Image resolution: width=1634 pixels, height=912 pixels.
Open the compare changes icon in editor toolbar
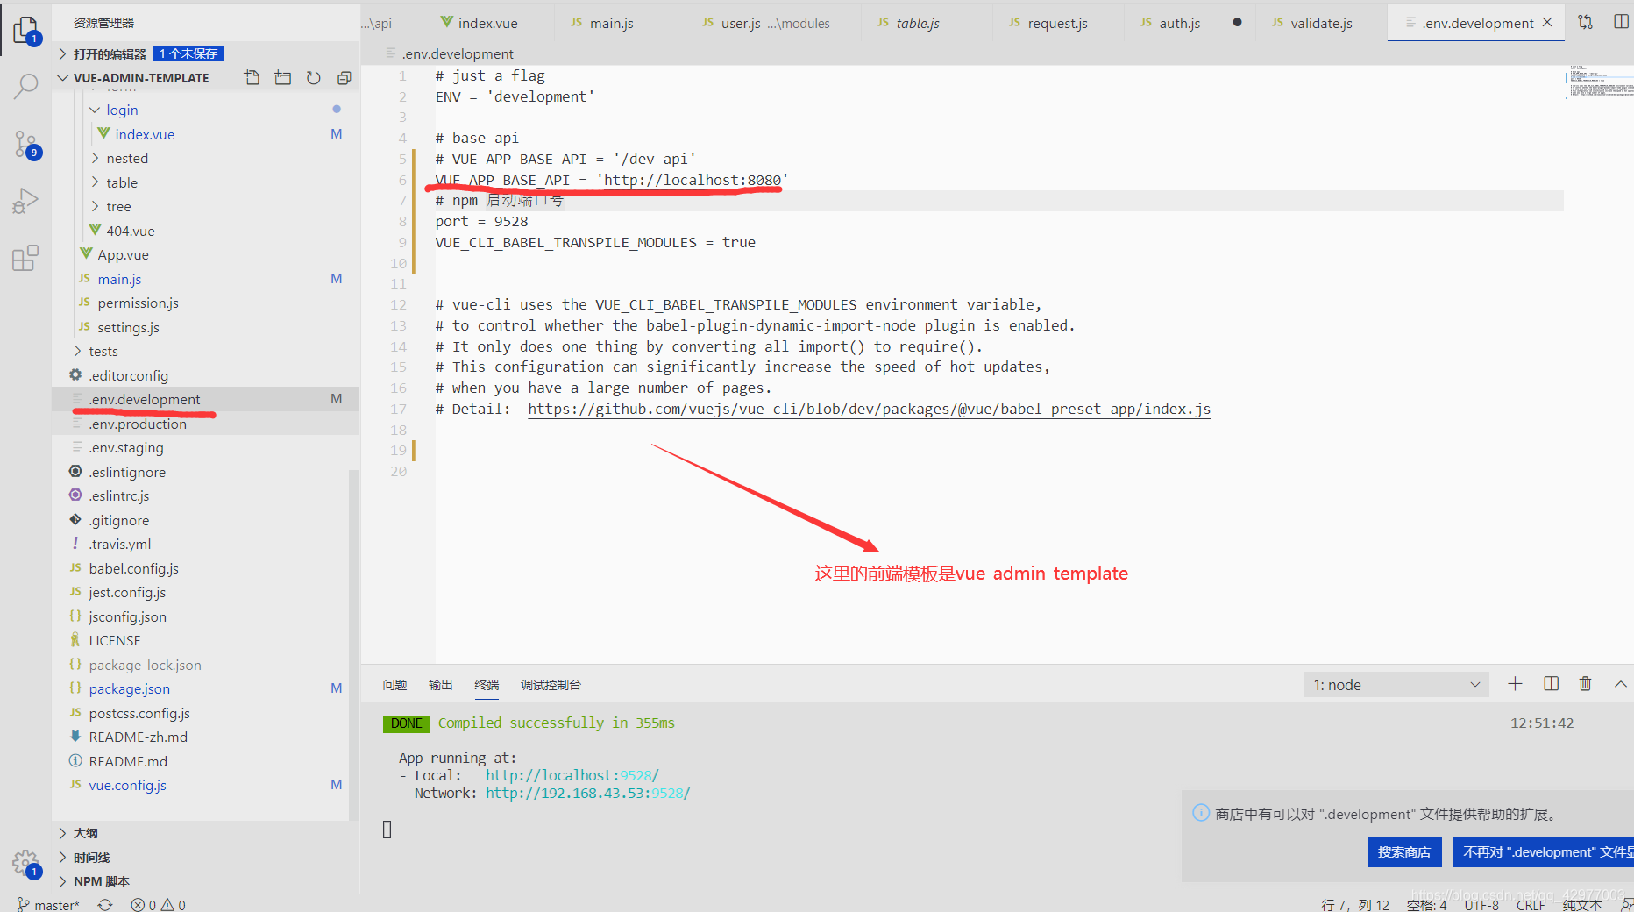tap(1586, 23)
